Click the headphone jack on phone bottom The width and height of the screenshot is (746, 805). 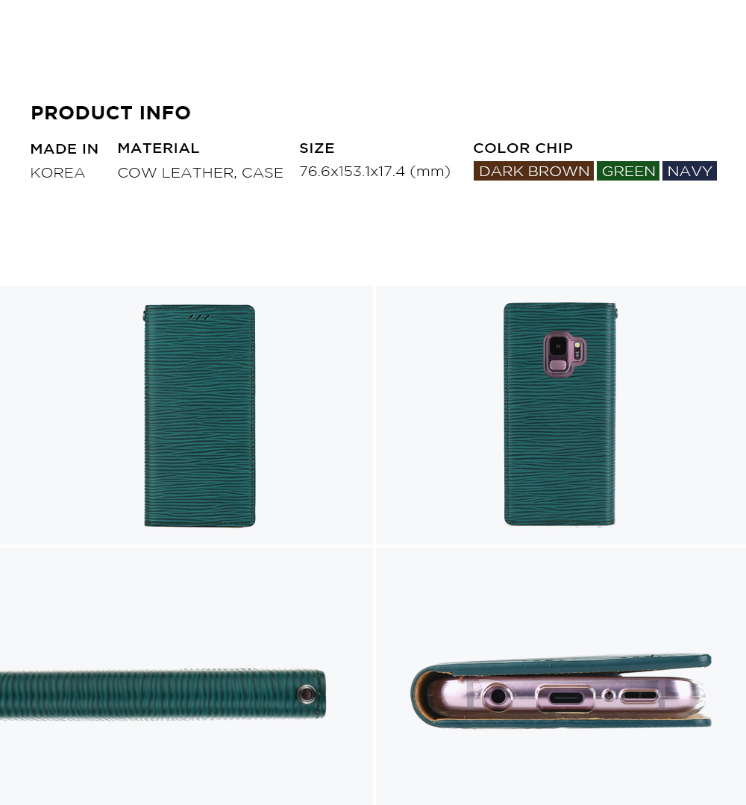[x=498, y=697]
